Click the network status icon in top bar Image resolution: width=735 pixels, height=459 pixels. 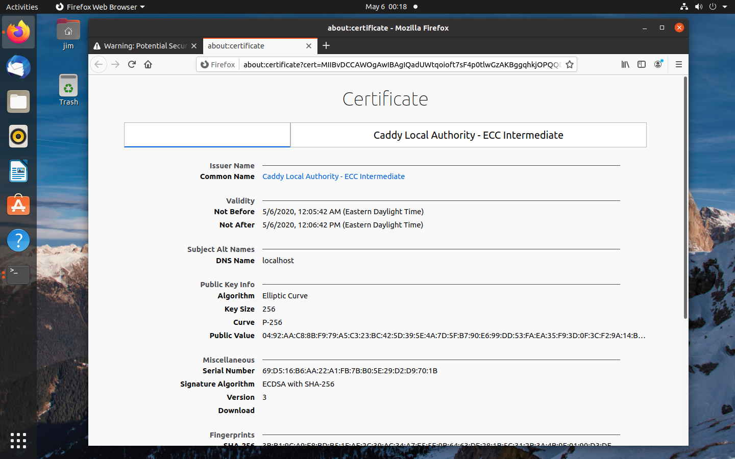pos(684,7)
